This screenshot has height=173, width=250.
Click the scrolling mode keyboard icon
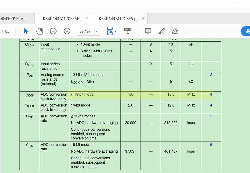click(x=128, y=31)
